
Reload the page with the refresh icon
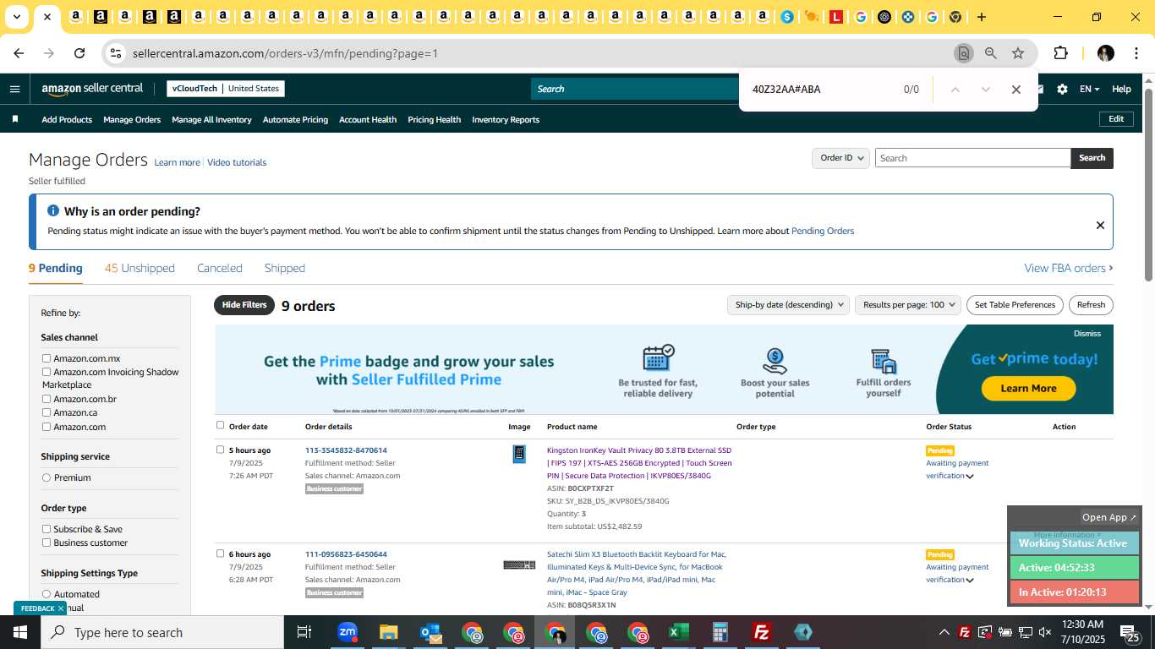79,53
